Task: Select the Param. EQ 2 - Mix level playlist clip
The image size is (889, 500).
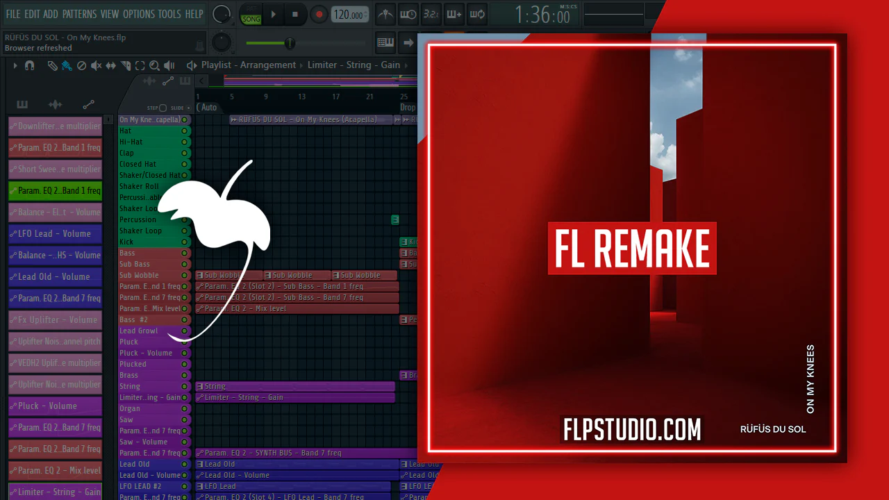Action: tap(297, 308)
